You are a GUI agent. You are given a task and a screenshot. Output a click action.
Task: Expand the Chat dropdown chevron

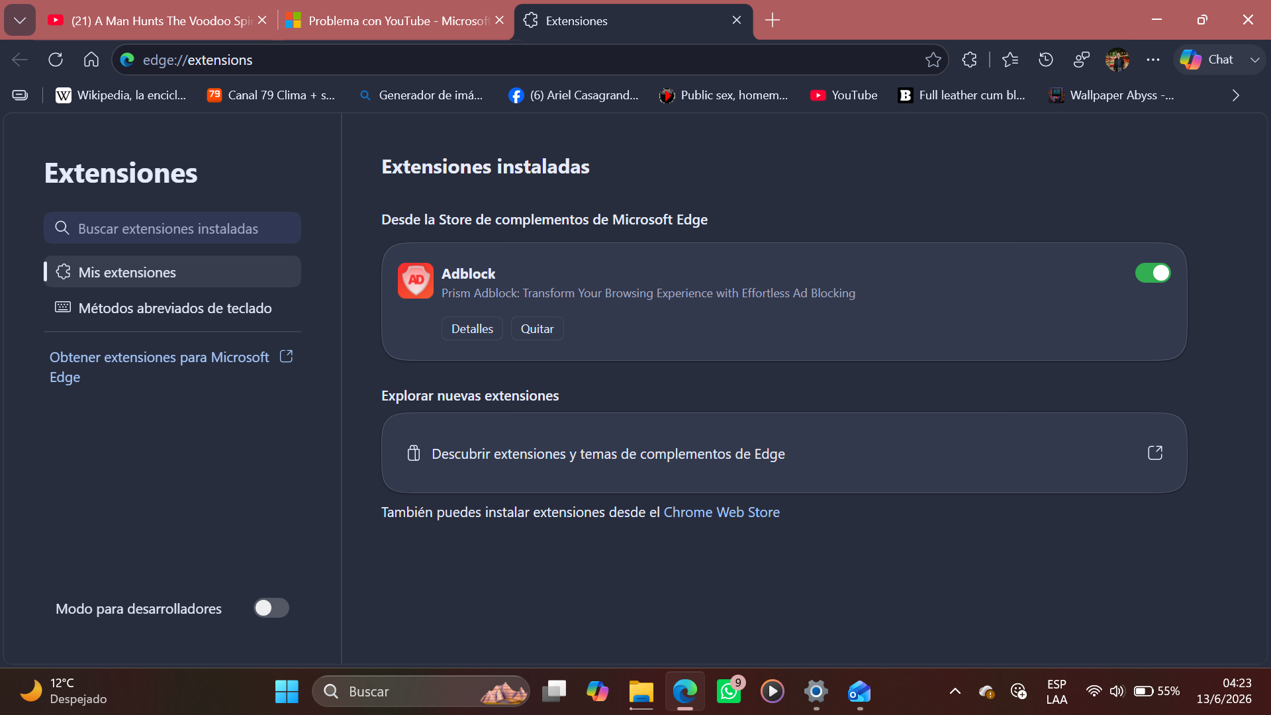pos(1254,60)
